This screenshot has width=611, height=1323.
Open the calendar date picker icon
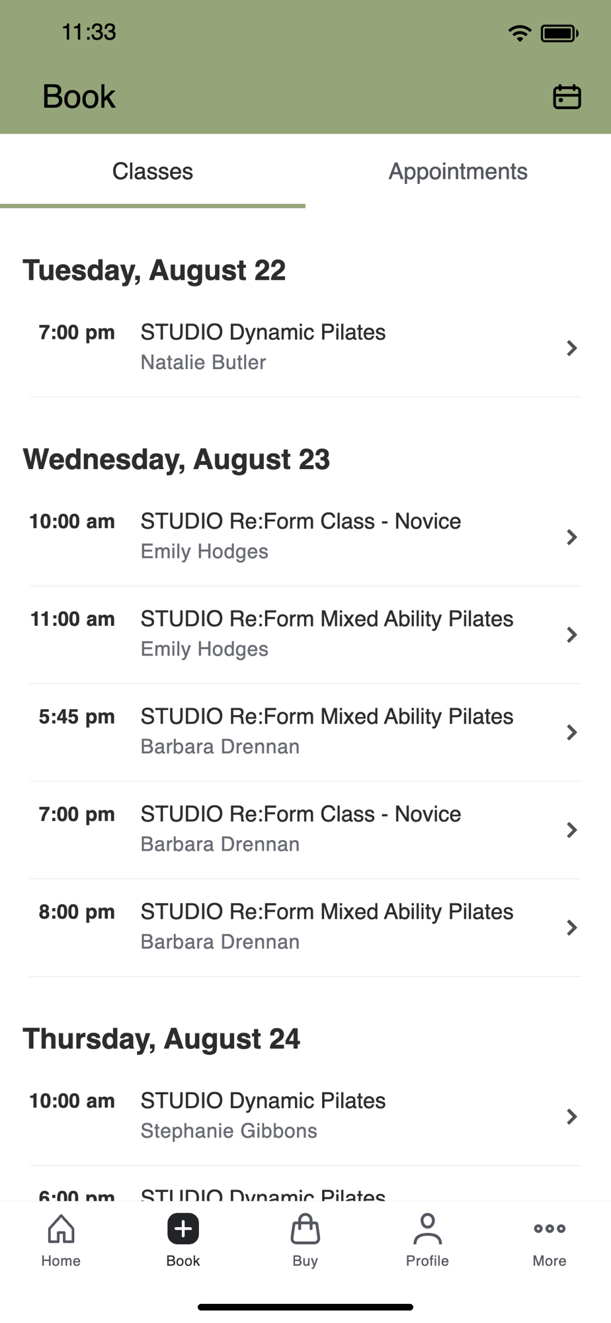[x=567, y=97]
